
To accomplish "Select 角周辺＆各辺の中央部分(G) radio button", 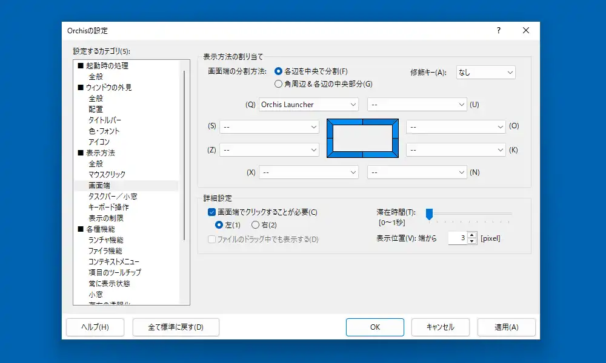I will (278, 83).
